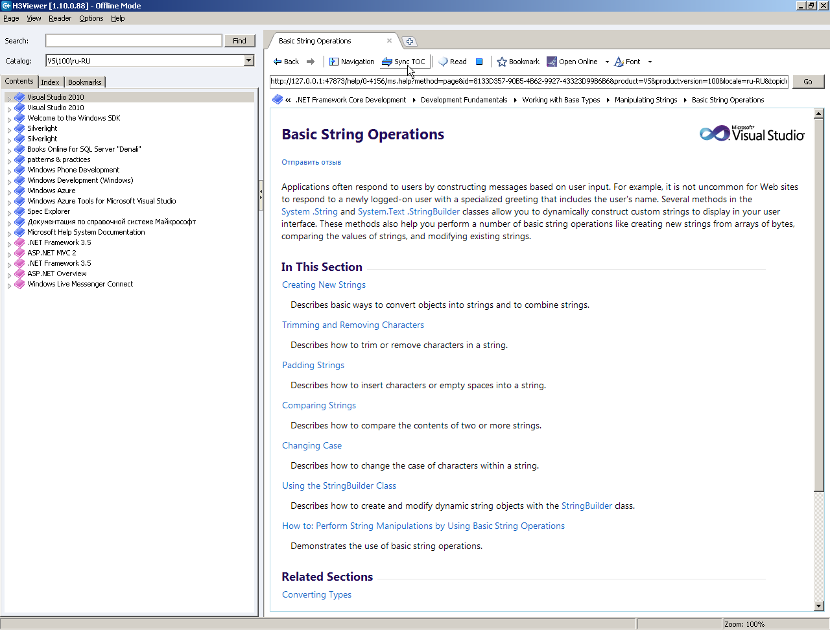Open a new tab with the plus icon
The width and height of the screenshot is (830, 630).
tap(410, 41)
